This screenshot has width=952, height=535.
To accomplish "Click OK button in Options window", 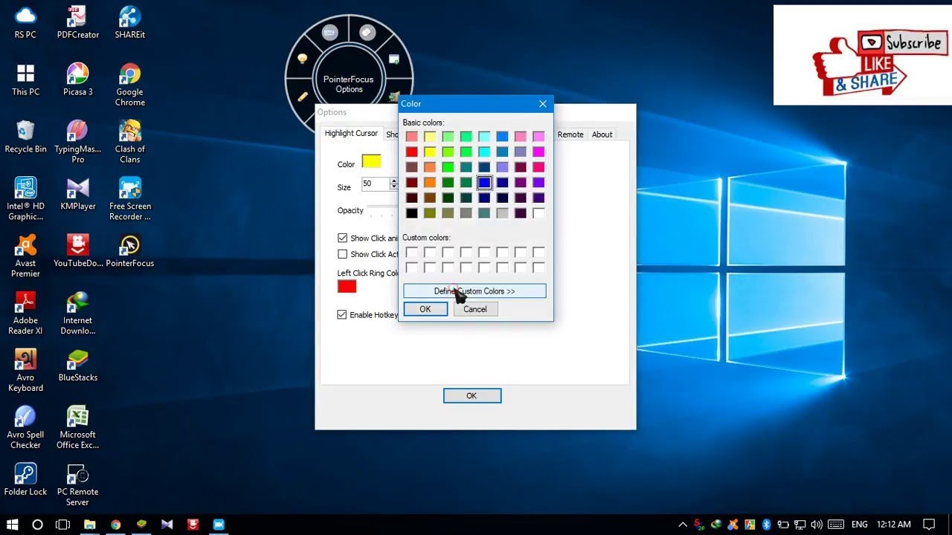I will [472, 396].
